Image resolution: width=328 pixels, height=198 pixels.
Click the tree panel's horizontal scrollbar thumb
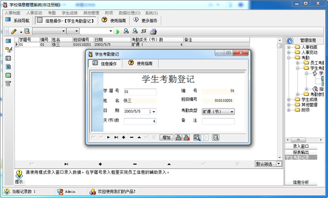pyautogui.click(x=298, y=140)
